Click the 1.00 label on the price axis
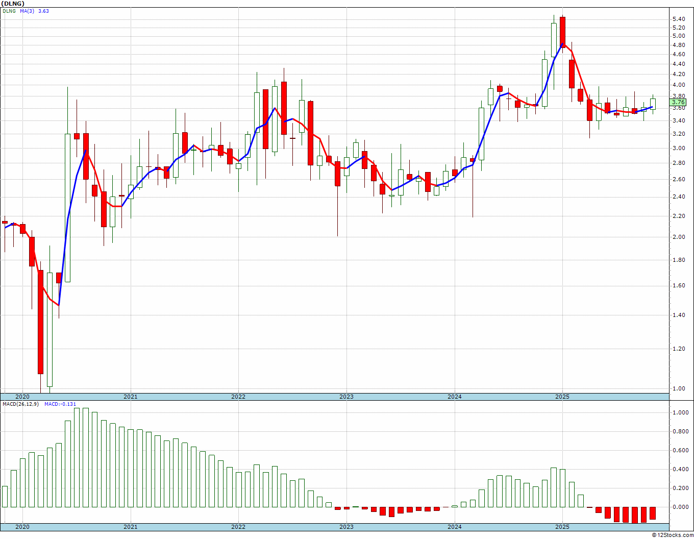This screenshot has height=539, width=694. 679,389
